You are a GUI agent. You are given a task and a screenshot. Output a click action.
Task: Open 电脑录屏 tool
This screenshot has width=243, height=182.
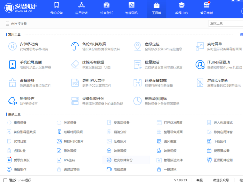[x=117, y=169]
